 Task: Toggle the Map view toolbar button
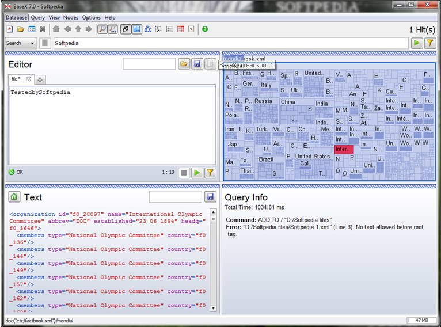(136, 29)
